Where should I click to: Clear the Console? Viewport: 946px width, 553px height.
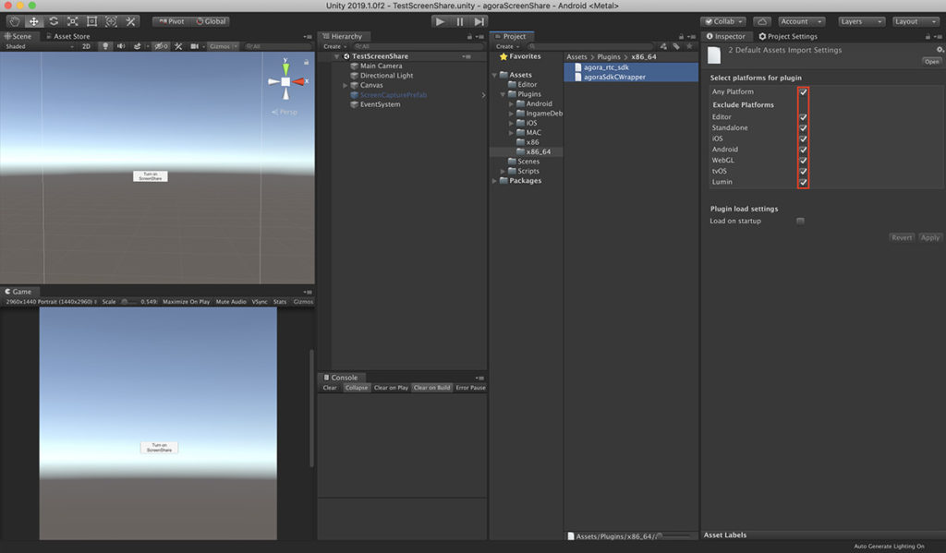coord(330,388)
